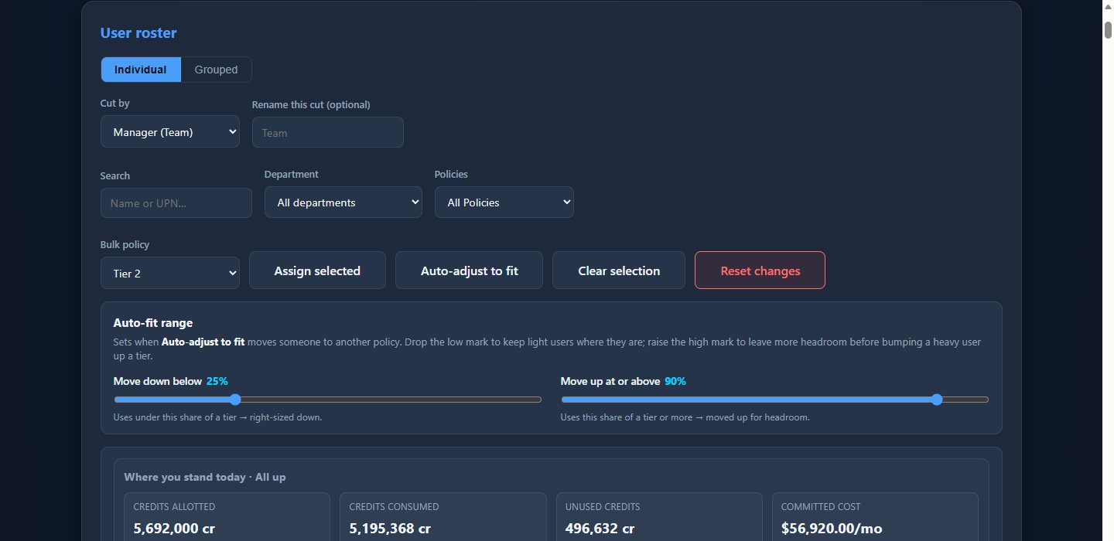Click the User roster heading
The height and width of the screenshot is (541, 1114).
point(138,33)
